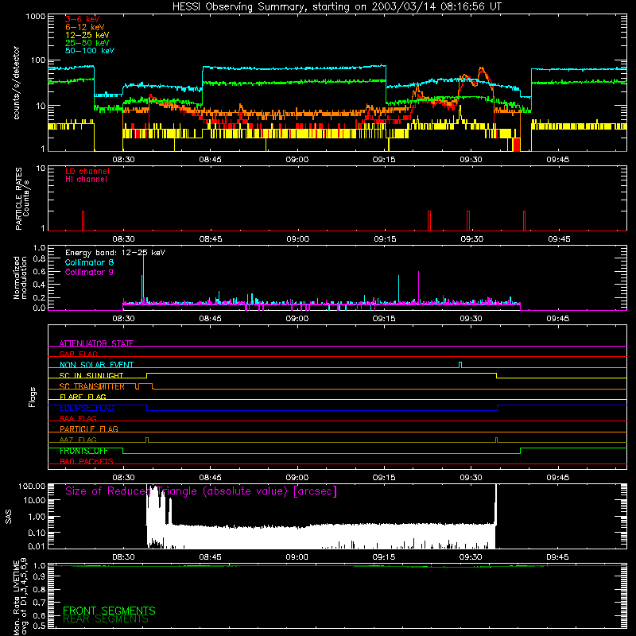Click the HI channel legend entry
Viewport: 636px width, 636px height.
[86, 180]
